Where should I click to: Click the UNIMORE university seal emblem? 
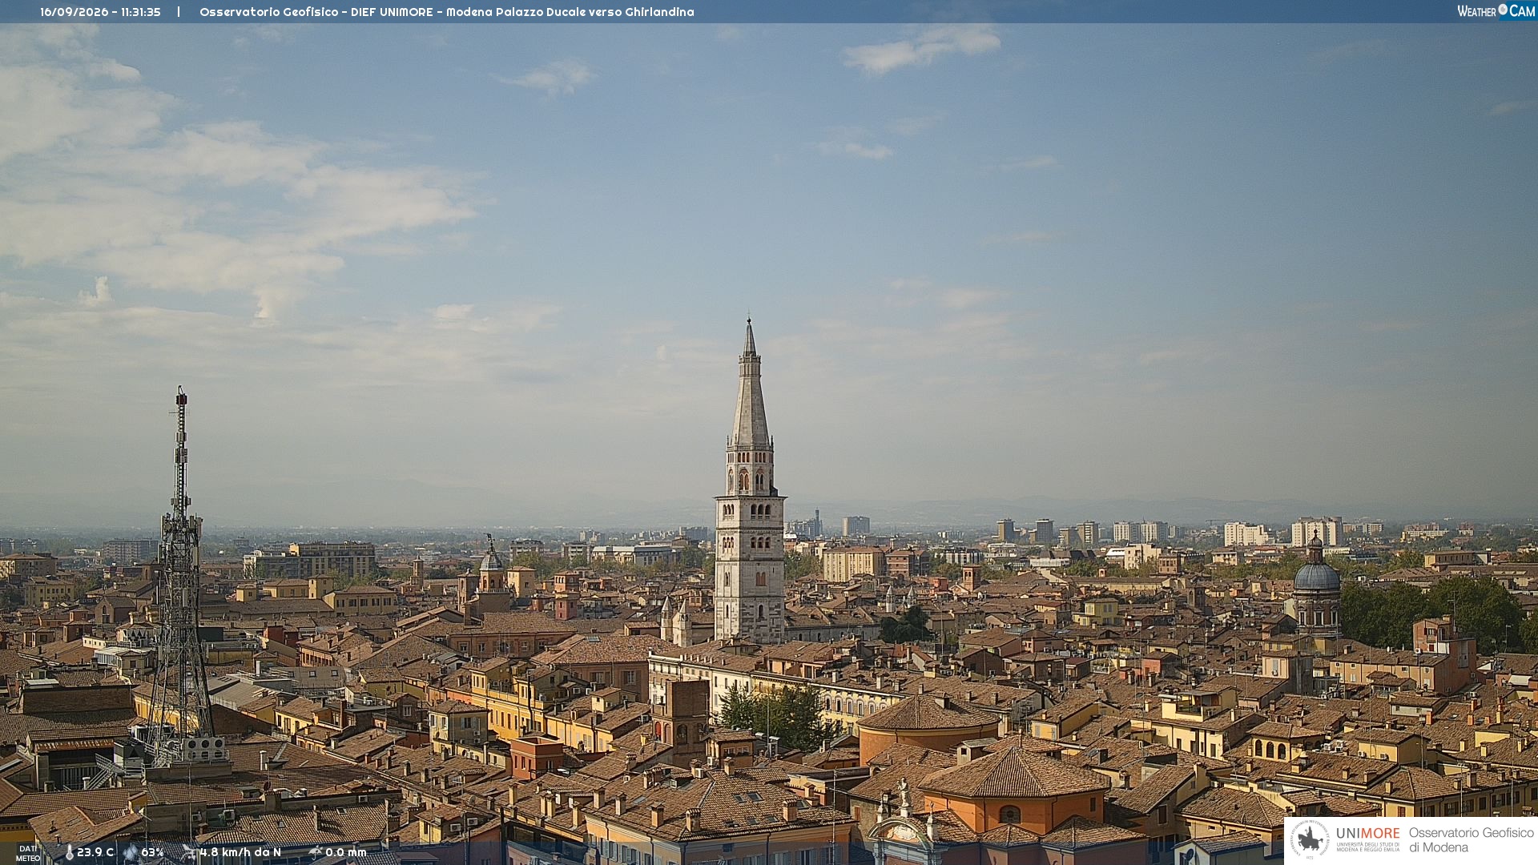point(1310,839)
